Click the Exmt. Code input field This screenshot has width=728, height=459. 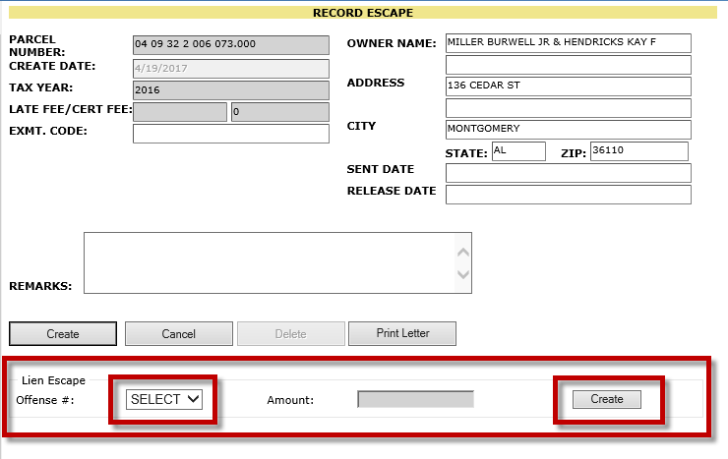point(231,134)
